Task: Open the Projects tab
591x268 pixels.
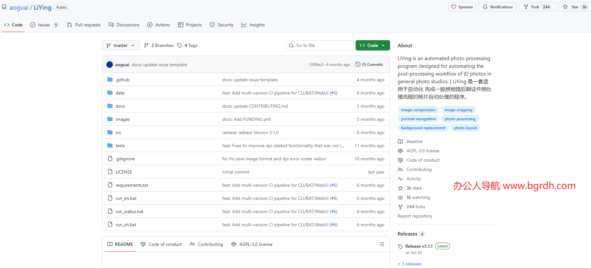Action: point(190,25)
